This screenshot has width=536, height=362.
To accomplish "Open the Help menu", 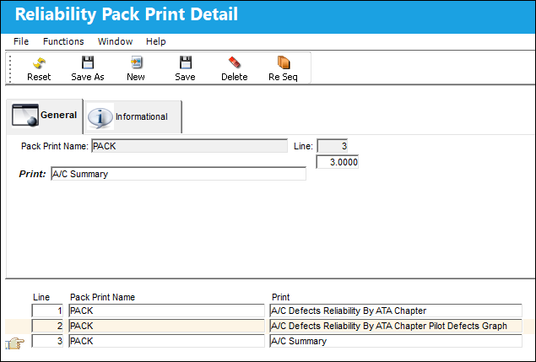I will click(156, 41).
